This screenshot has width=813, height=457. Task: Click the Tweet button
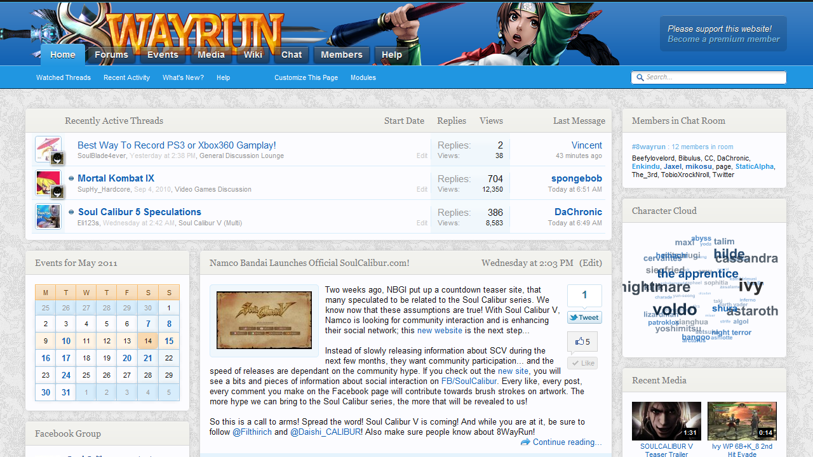pyautogui.click(x=584, y=317)
